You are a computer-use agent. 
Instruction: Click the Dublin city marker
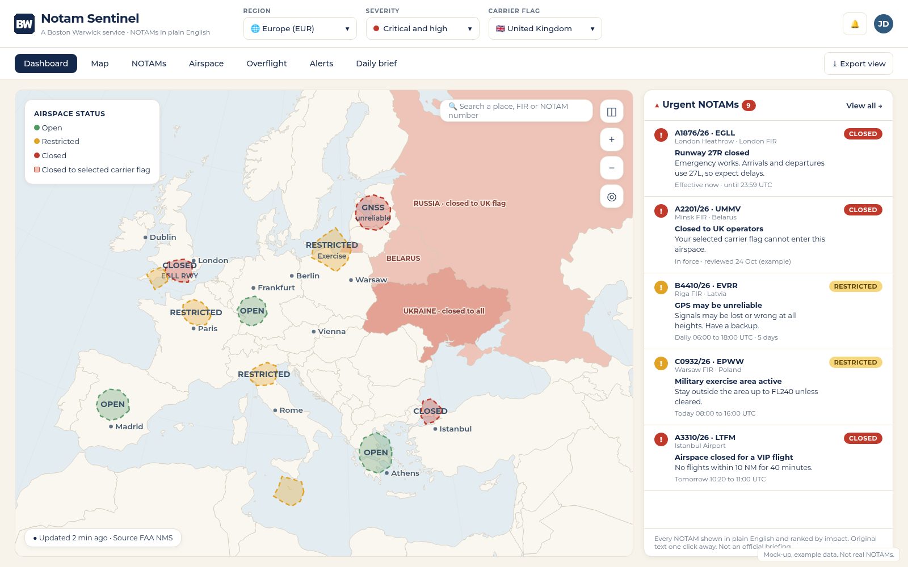[x=145, y=238]
